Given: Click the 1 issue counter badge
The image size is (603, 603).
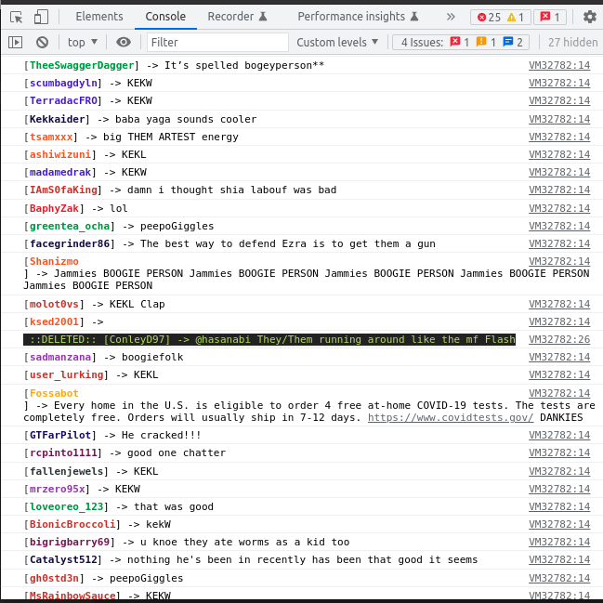Looking at the screenshot, I should click(550, 17).
